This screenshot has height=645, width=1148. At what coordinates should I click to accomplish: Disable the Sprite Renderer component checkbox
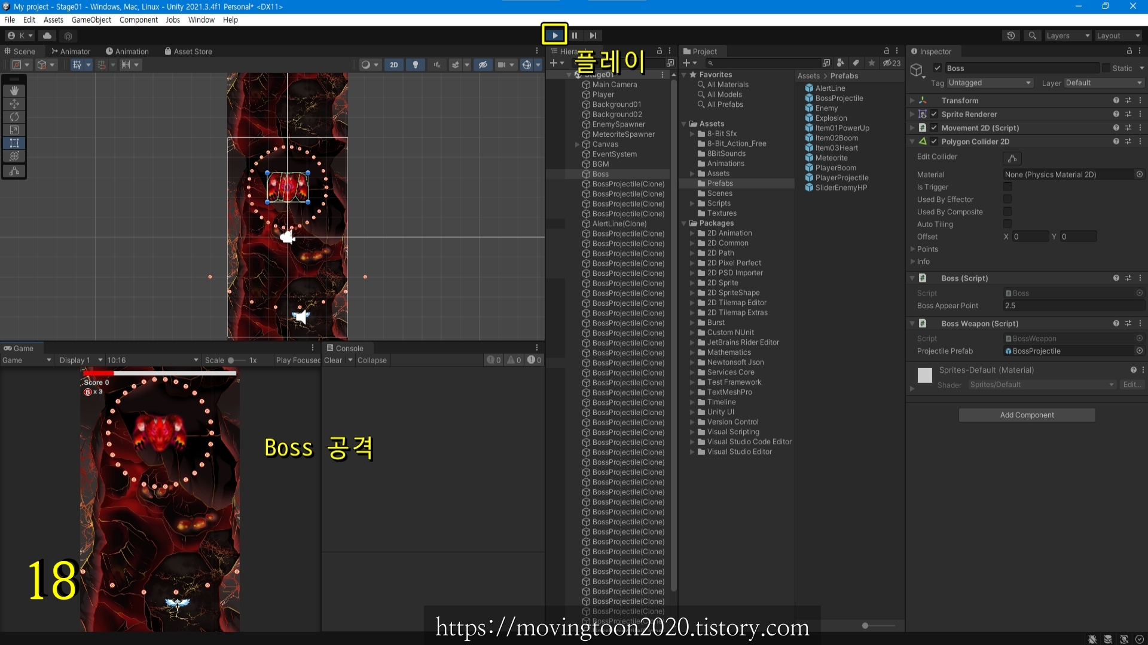click(x=934, y=115)
